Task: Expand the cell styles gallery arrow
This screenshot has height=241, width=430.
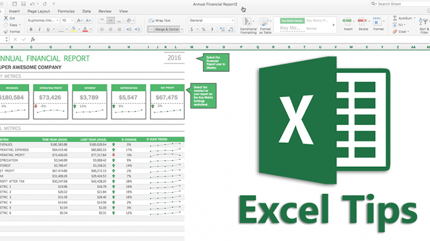Action: [x=334, y=25]
